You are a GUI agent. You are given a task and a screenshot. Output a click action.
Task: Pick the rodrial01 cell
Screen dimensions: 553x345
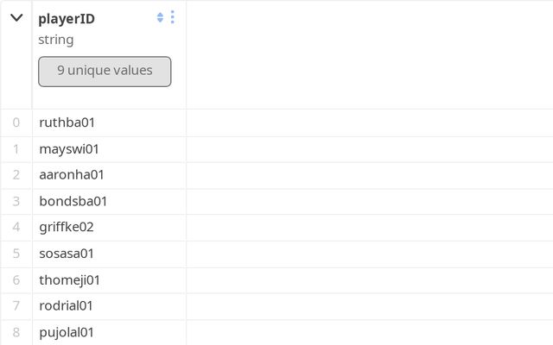67,305
